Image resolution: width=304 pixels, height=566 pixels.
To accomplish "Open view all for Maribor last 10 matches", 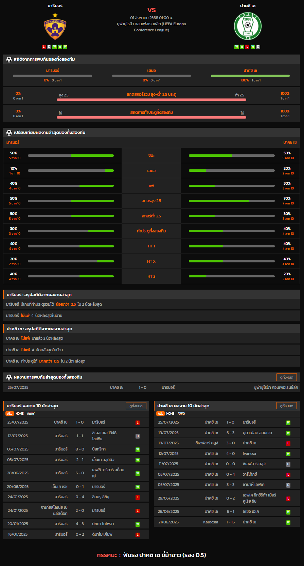I will 136,406.
